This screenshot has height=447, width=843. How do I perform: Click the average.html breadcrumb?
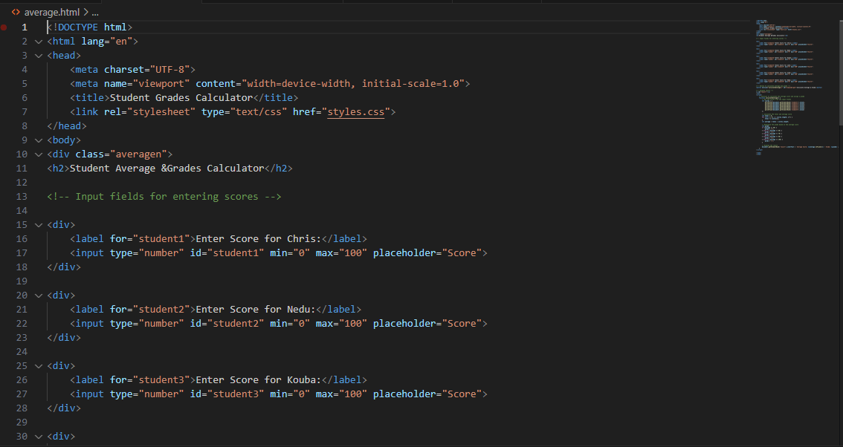(x=51, y=12)
